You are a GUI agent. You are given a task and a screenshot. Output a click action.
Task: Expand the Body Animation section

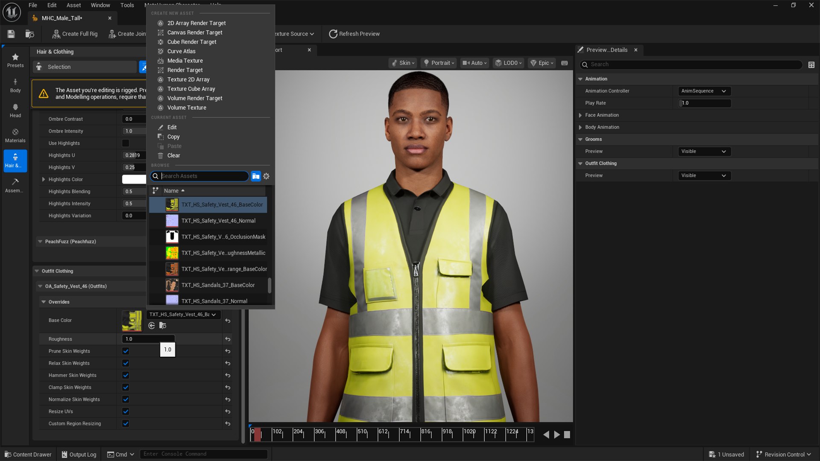580,127
